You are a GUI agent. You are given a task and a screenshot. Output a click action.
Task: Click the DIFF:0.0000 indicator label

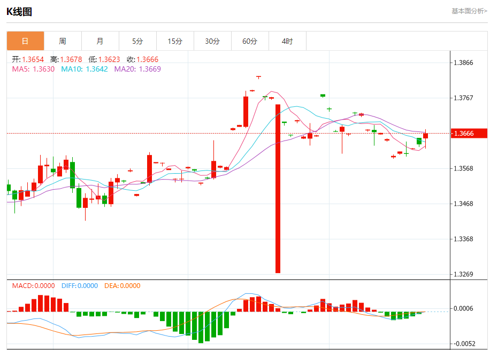(80, 286)
